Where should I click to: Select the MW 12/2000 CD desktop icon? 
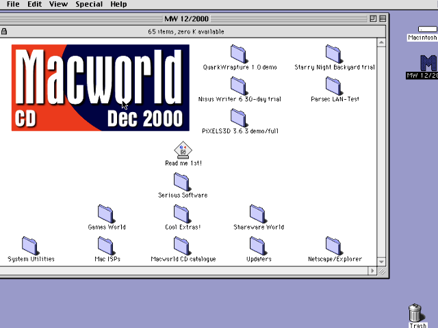coord(428,63)
